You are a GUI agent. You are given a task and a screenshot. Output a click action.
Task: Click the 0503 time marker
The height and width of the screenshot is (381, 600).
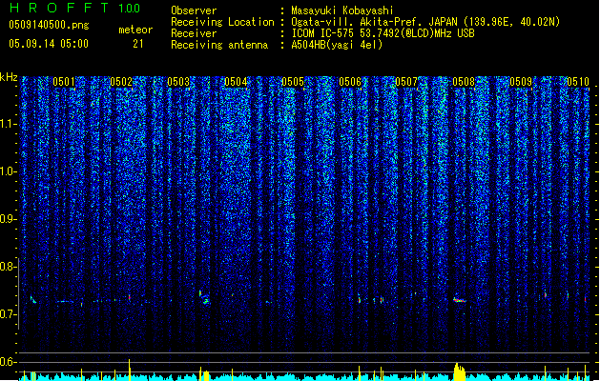tap(178, 82)
